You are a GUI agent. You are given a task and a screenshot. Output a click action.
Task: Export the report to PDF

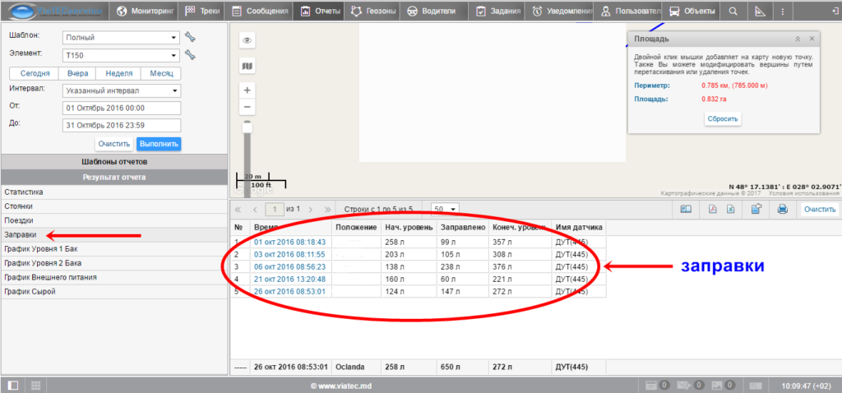click(x=713, y=210)
